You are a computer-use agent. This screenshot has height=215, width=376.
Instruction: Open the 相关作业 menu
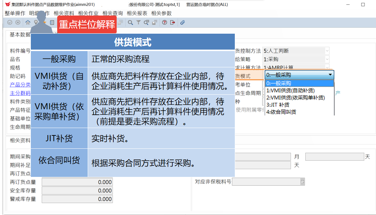pos(88,13)
